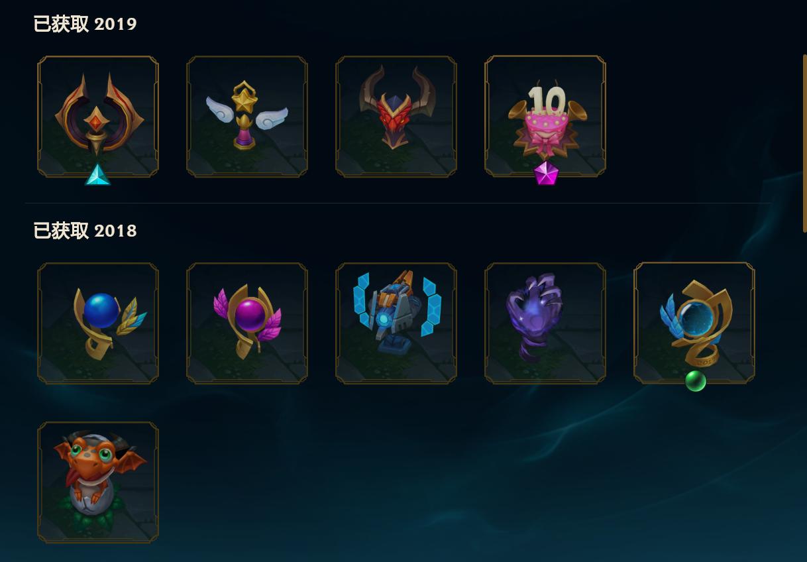Click the dragon hatchling's face
This screenshot has height=562, width=807.
pos(98,459)
